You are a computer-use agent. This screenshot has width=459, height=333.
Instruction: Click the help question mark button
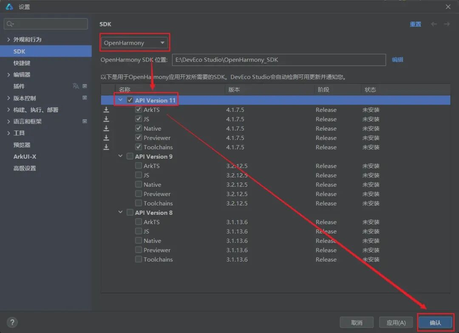coord(12,322)
